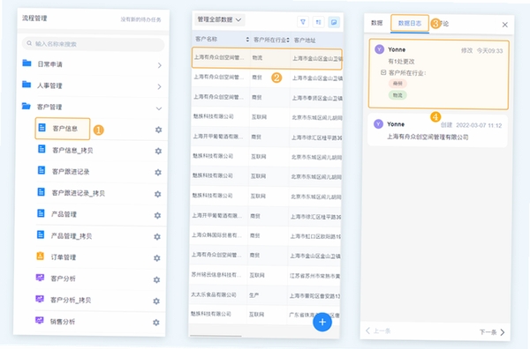Expand the 人事管理 folder chevron
The width and height of the screenshot is (530, 349).
coord(159,86)
